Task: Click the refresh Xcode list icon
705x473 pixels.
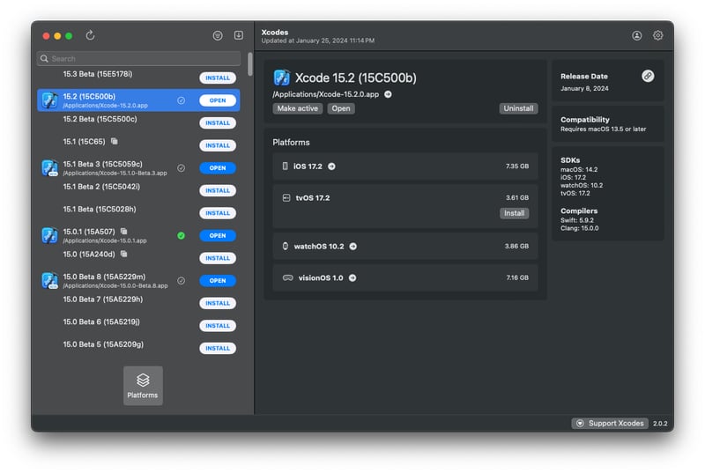Action: tap(90, 35)
